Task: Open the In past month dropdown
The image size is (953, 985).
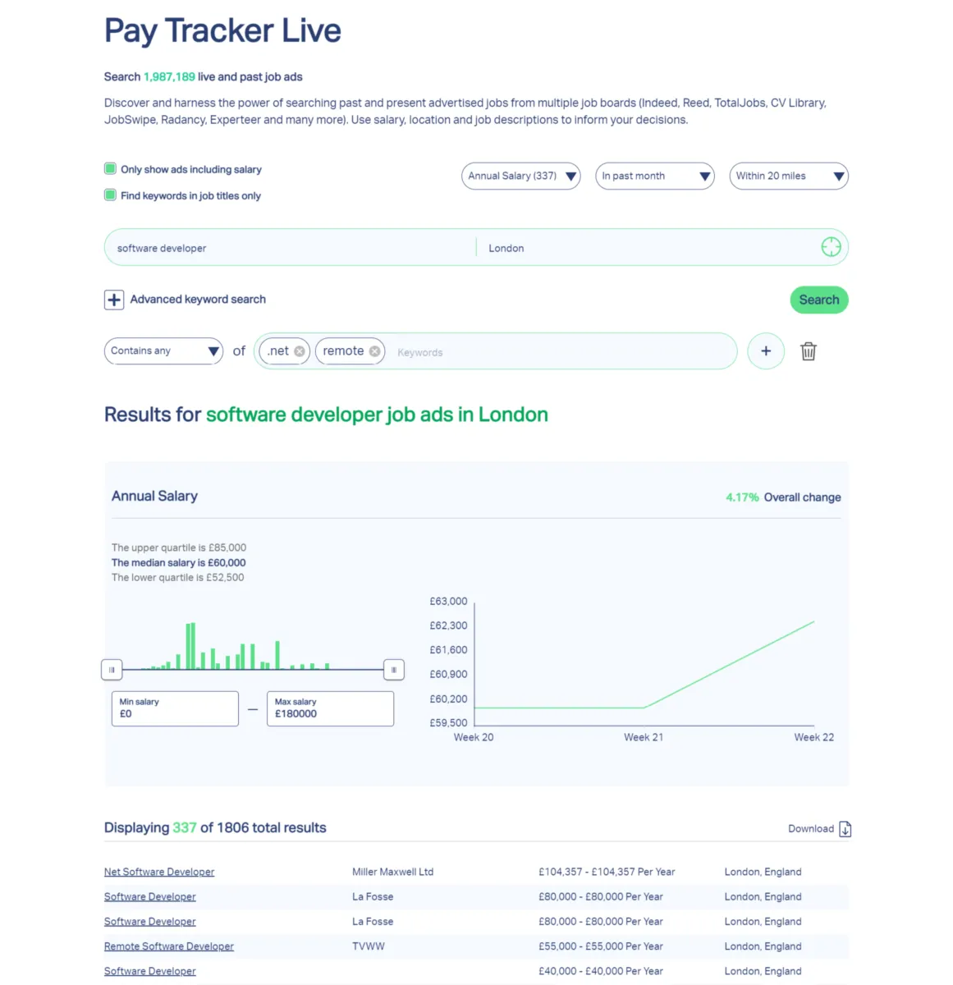Action: click(654, 176)
